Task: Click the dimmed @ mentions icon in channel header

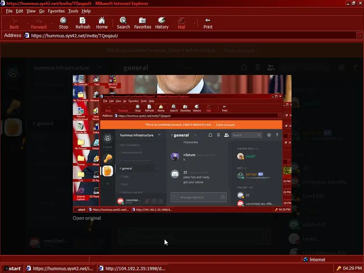Action: pos(342,68)
